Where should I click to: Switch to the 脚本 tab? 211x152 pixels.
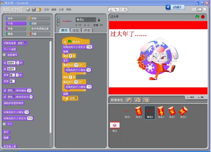pyautogui.click(x=65, y=30)
